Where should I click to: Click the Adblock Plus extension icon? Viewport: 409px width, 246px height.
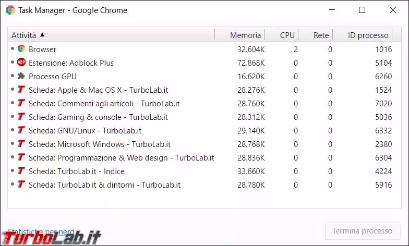point(21,63)
